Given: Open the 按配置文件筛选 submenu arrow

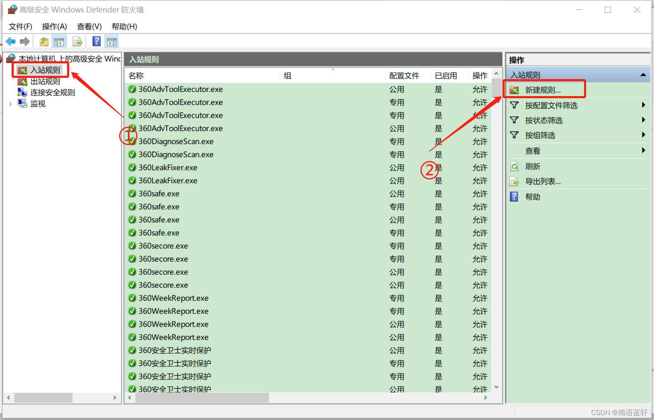Looking at the screenshot, I should coord(644,105).
